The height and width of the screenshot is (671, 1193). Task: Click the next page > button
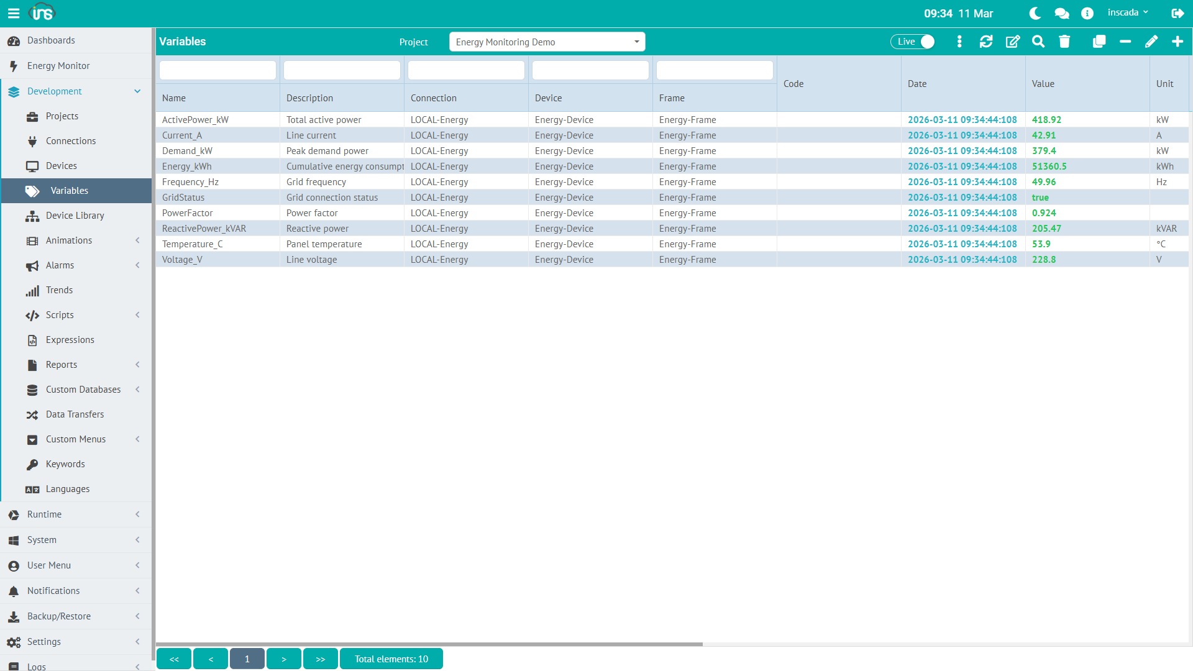coord(283,659)
